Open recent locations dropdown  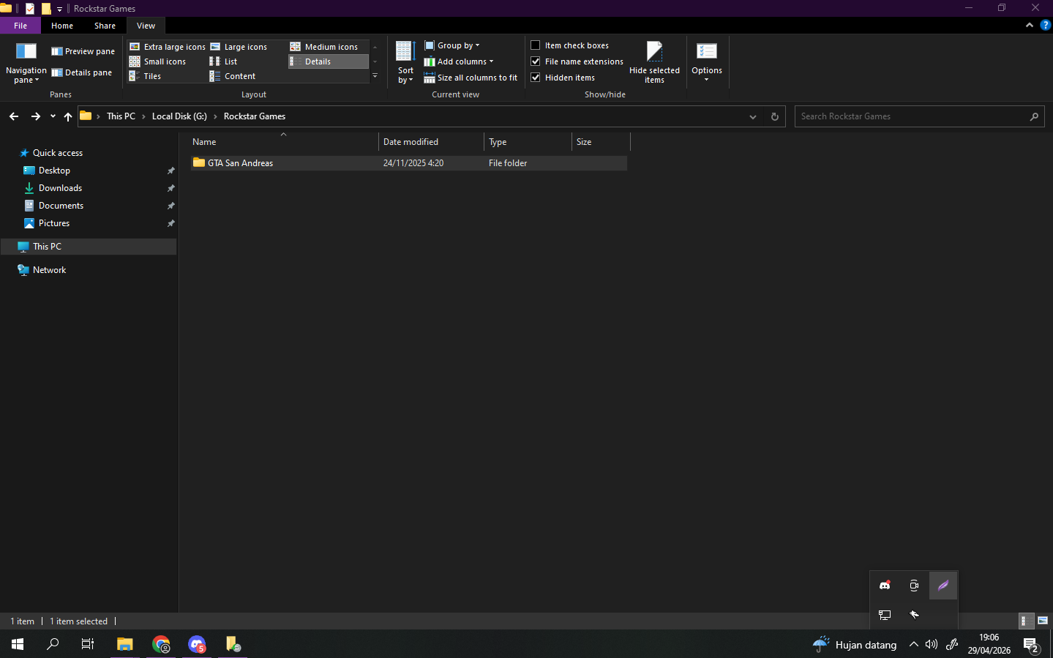[x=53, y=116]
